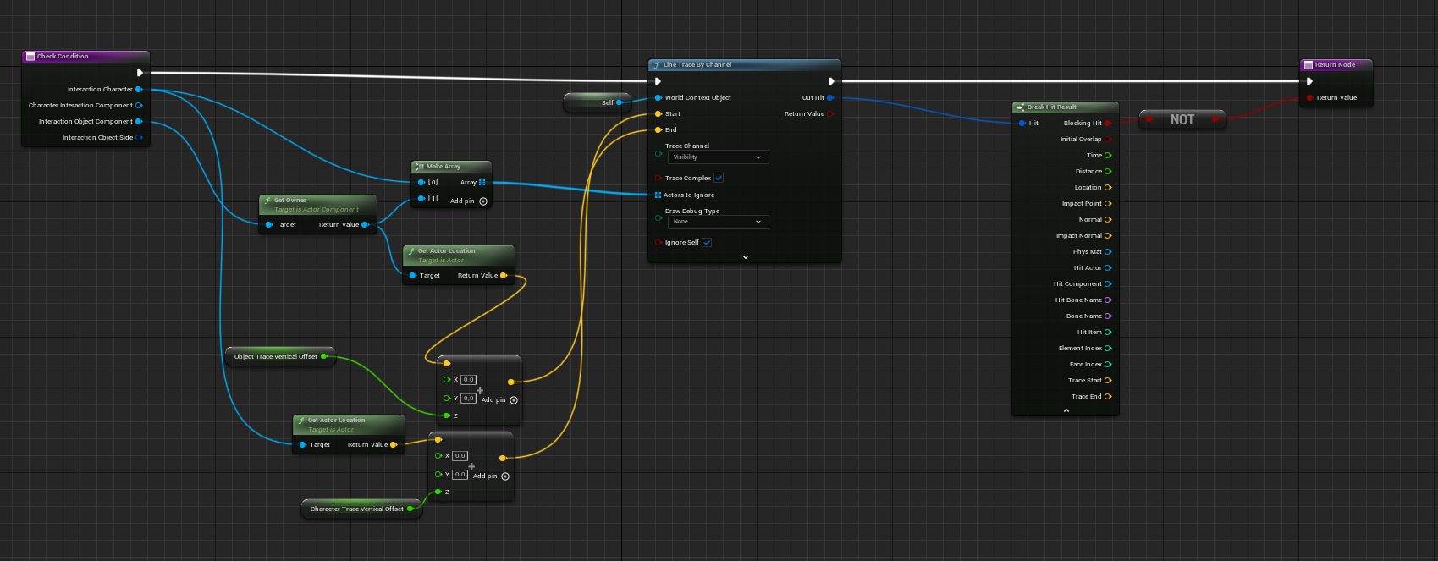The height and width of the screenshot is (561, 1438).
Task: Click the Interaction Object Side pin
Action: click(139, 137)
